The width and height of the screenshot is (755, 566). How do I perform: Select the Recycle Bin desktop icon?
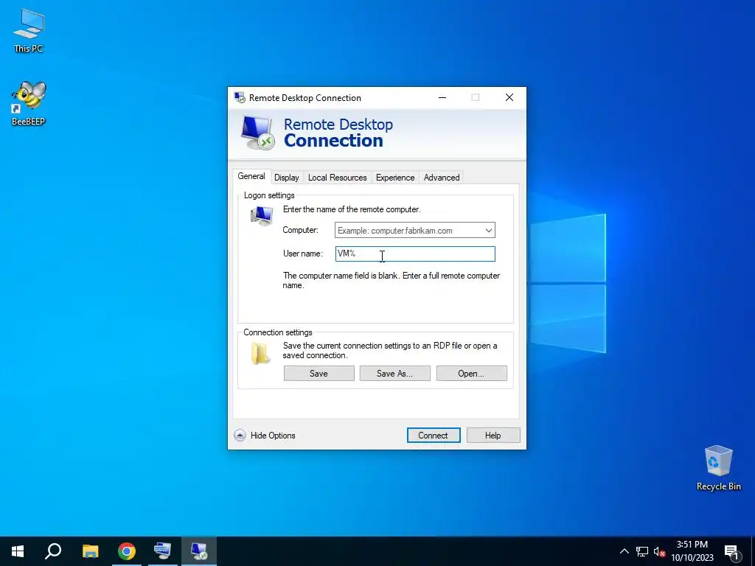[718, 468]
